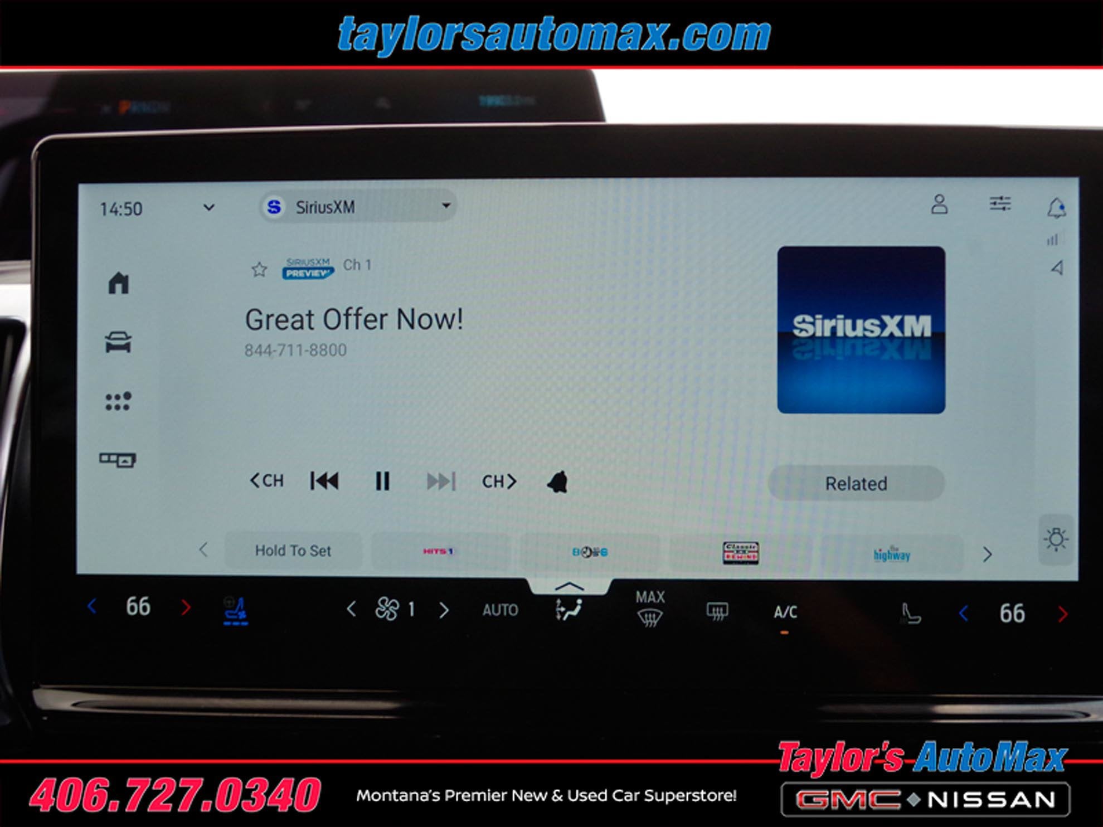Toggle the rear window defrost
Image resolution: width=1103 pixels, height=827 pixels.
[717, 611]
